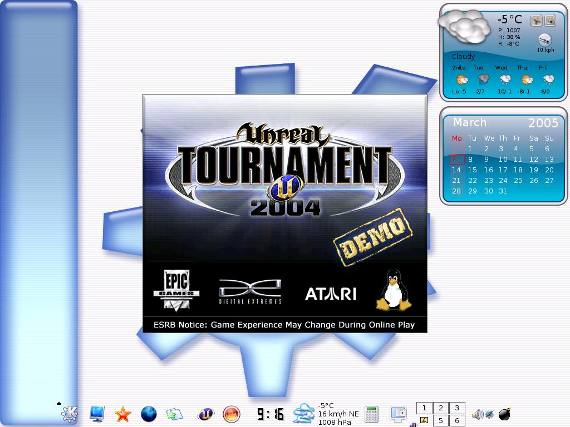Switch to virtual desktop 6

(x=457, y=421)
